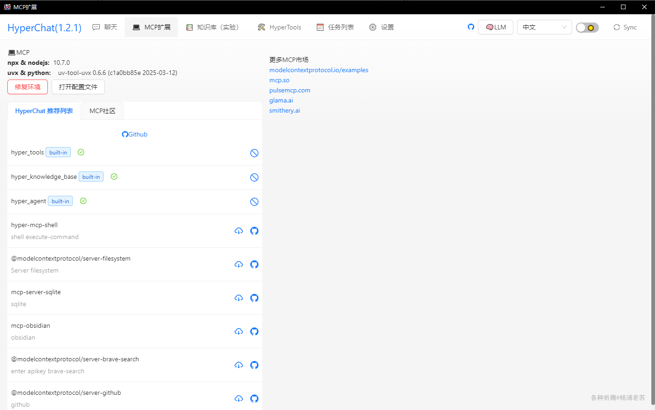This screenshot has height=410, width=655.
Task: Open the LLM settings button
Action: click(x=495, y=27)
